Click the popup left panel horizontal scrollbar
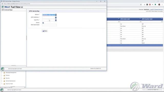The height and width of the screenshot is (92, 164). [x=13, y=65]
